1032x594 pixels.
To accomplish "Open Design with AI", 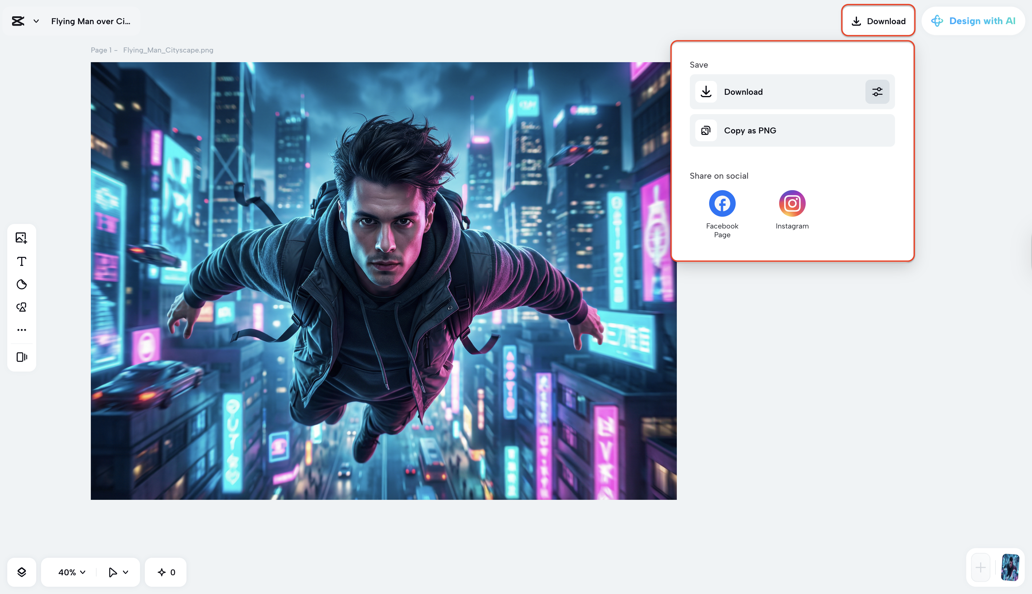I will coord(973,21).
